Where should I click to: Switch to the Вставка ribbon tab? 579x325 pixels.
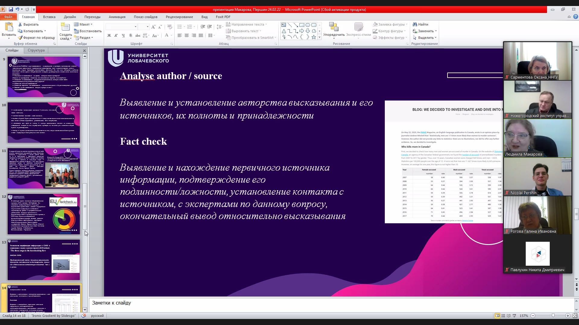tap(49, 17)
